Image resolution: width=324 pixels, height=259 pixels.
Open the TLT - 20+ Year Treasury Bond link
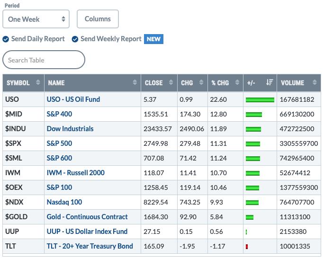pos(90,246)
